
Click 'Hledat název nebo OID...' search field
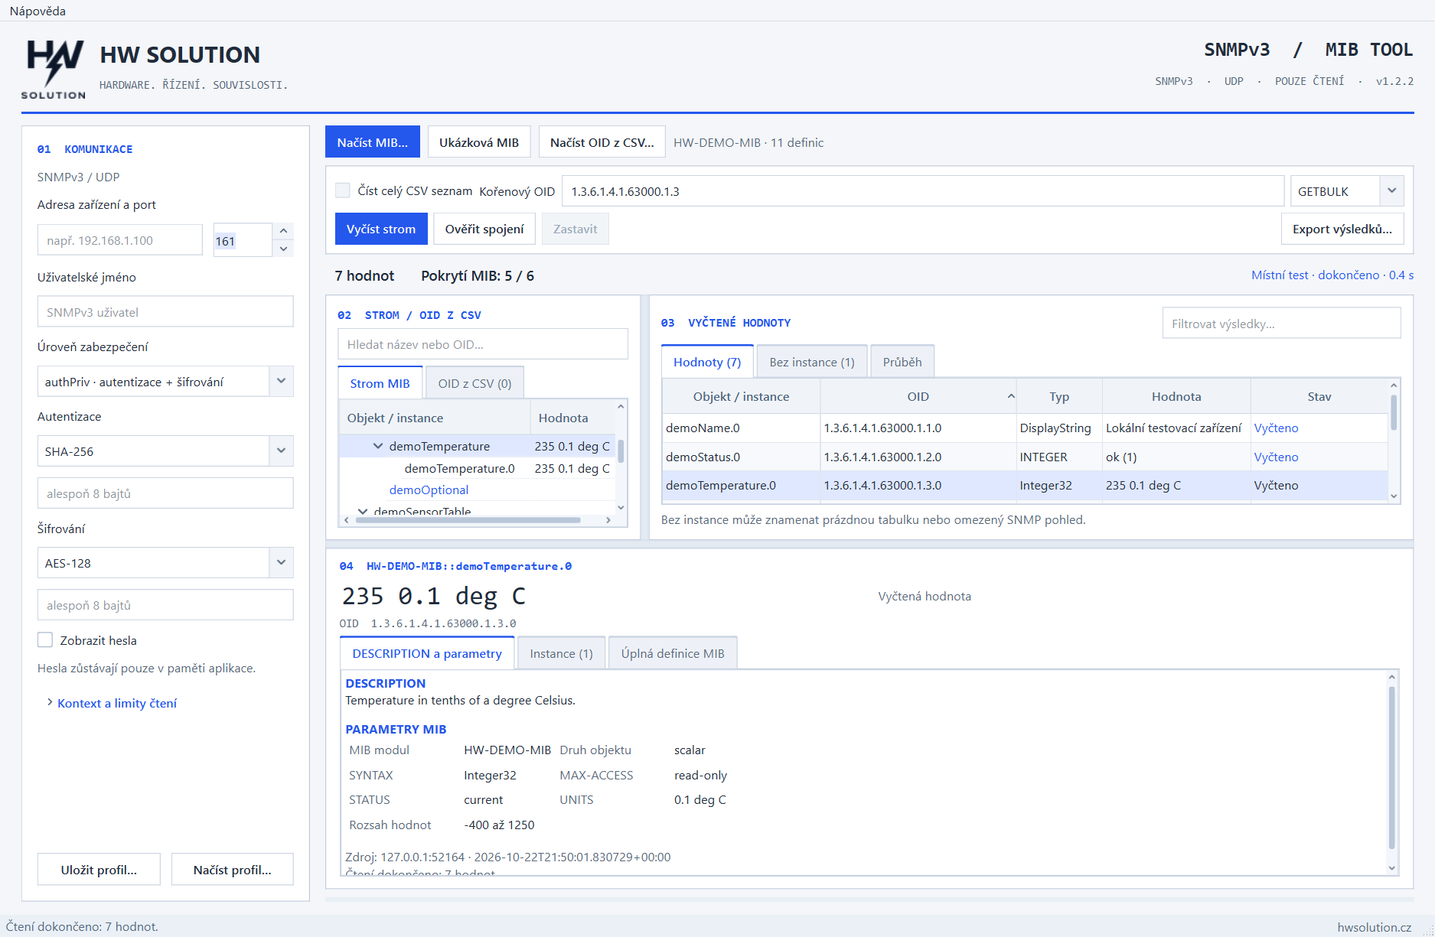(483, 344)
